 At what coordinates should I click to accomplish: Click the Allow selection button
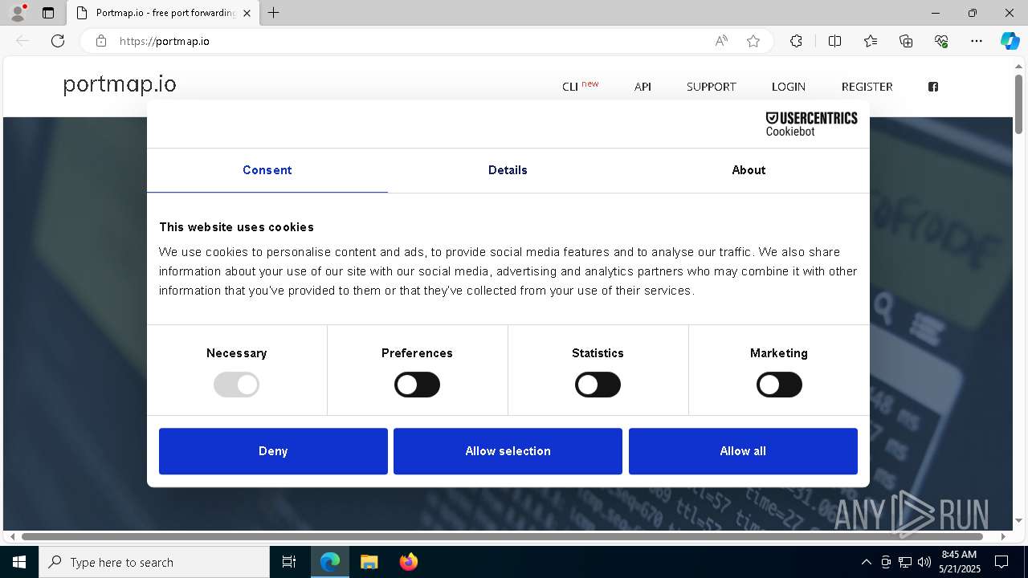508,451
